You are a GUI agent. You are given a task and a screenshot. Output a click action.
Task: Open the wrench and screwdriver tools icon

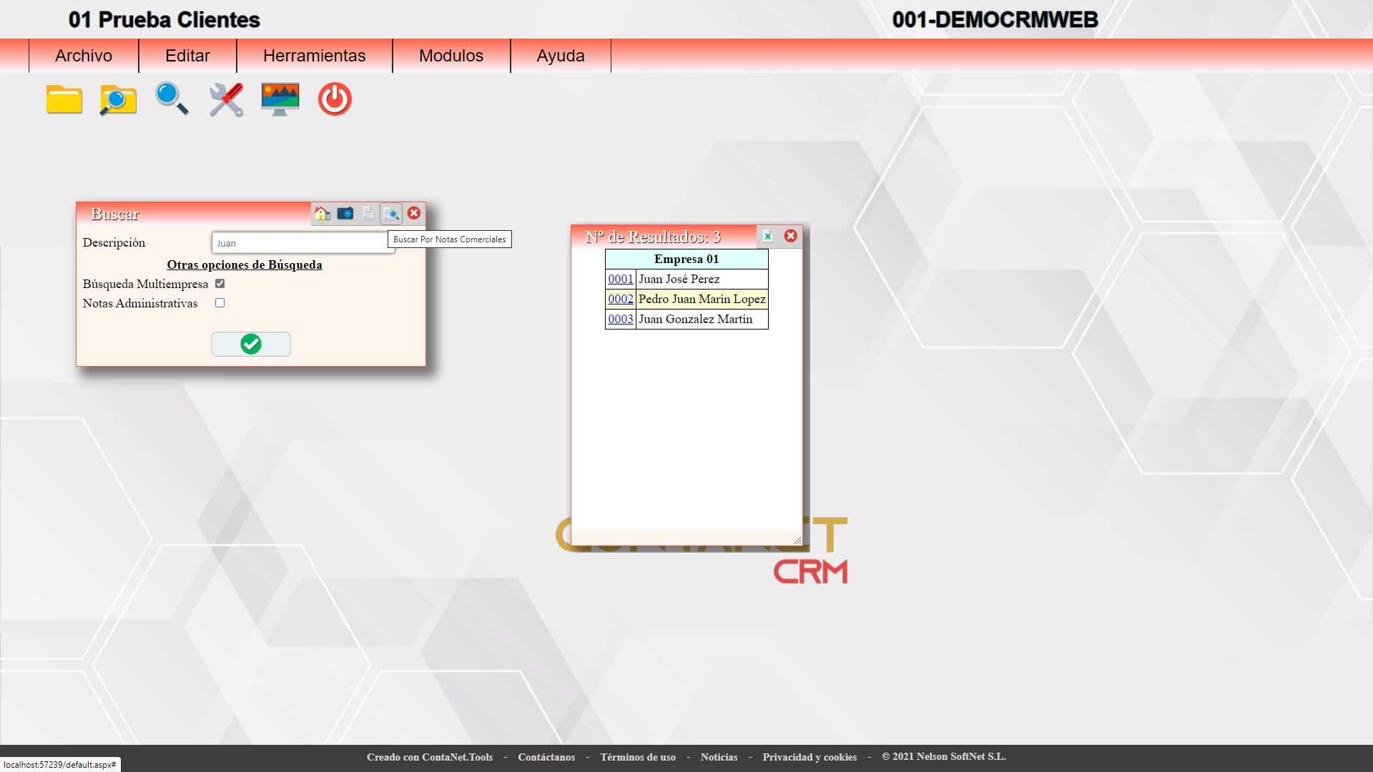(x=226, y=99)
